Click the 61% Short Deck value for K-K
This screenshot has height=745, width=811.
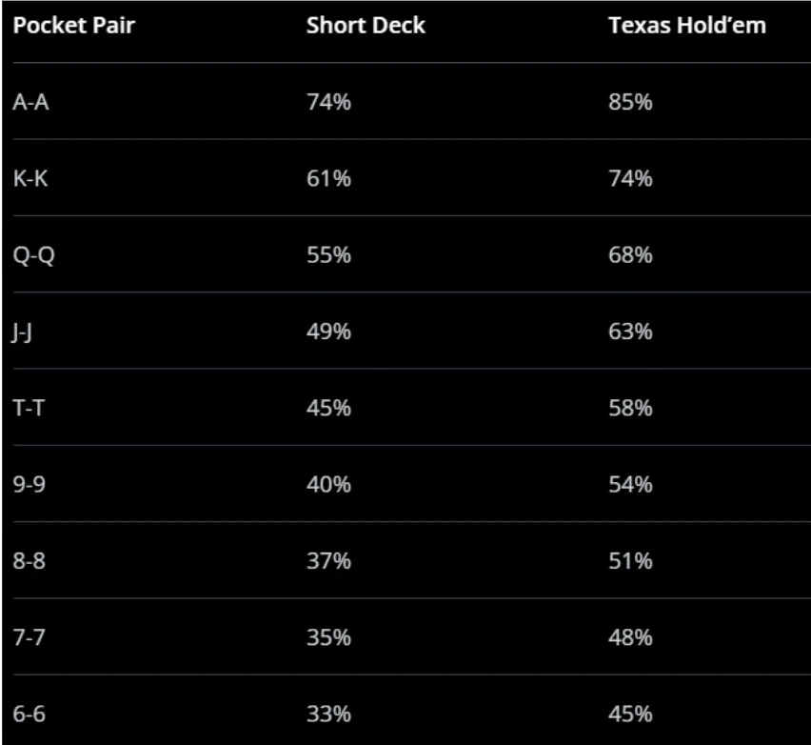coord(328,178)
